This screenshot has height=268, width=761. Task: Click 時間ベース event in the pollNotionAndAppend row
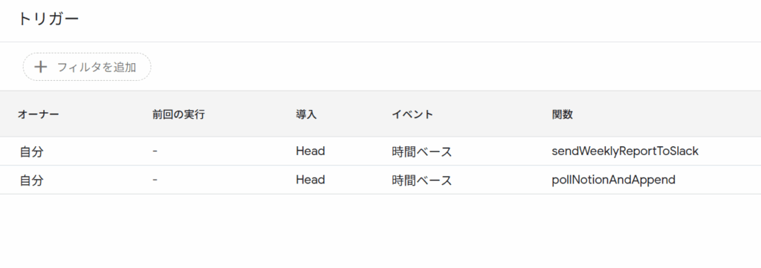[x=422, y=180]
